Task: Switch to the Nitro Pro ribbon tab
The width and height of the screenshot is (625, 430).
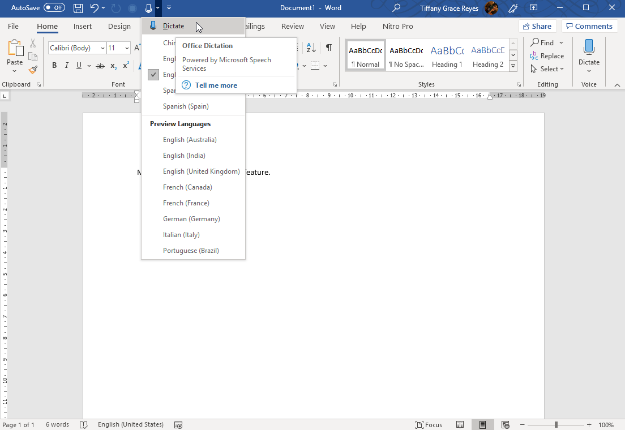Action: pyautogui.click(x=398, y=26)
